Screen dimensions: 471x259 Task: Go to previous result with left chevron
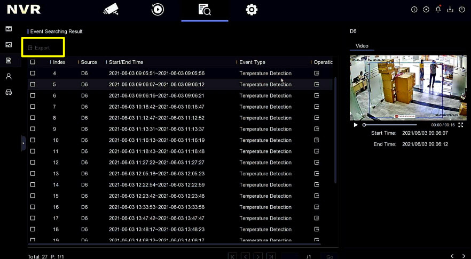[452, 256]
